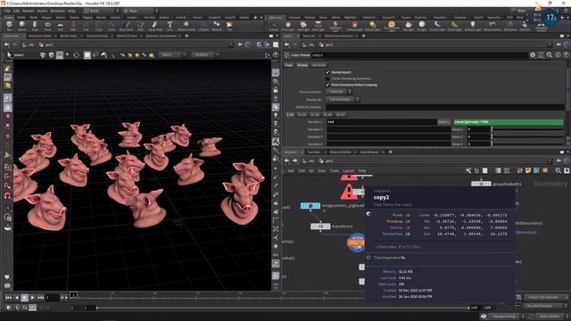Toggle Cache Stamping Geometry checkbox
The image size is (571, 321).
327,78
